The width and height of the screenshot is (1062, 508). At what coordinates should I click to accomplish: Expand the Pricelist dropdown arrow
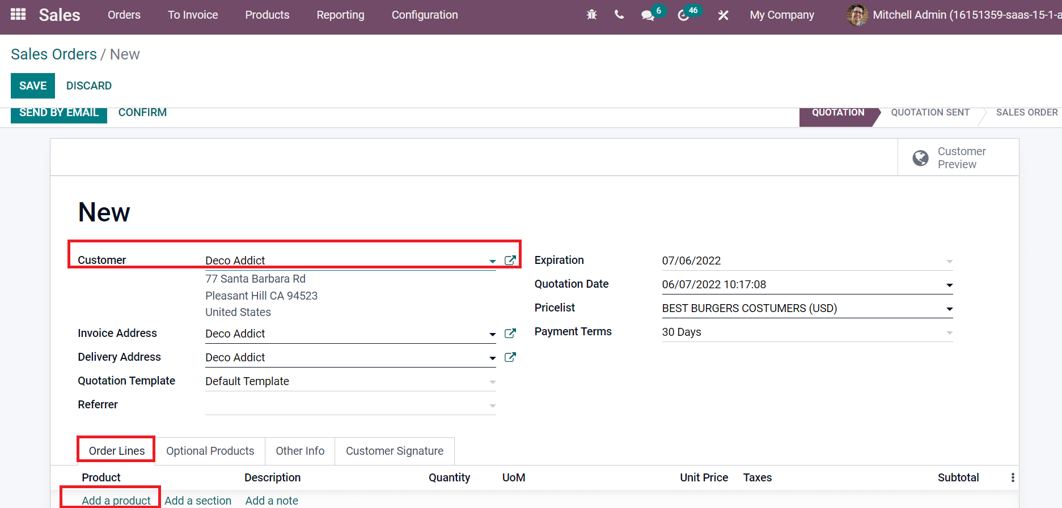[x=949, y=309]
